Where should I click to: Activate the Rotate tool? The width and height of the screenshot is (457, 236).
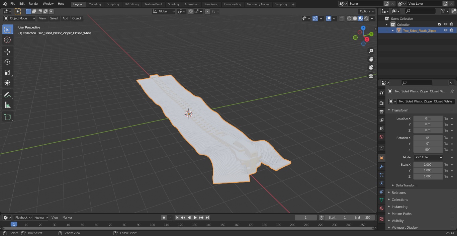(x=7, y=62)
